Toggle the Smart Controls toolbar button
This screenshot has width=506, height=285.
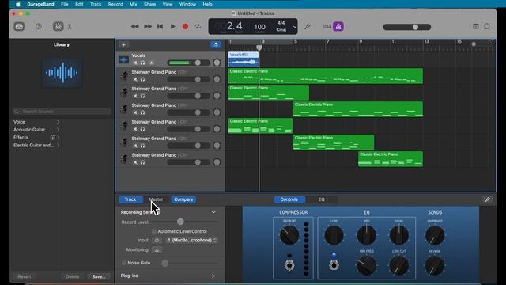coord(58,26)
